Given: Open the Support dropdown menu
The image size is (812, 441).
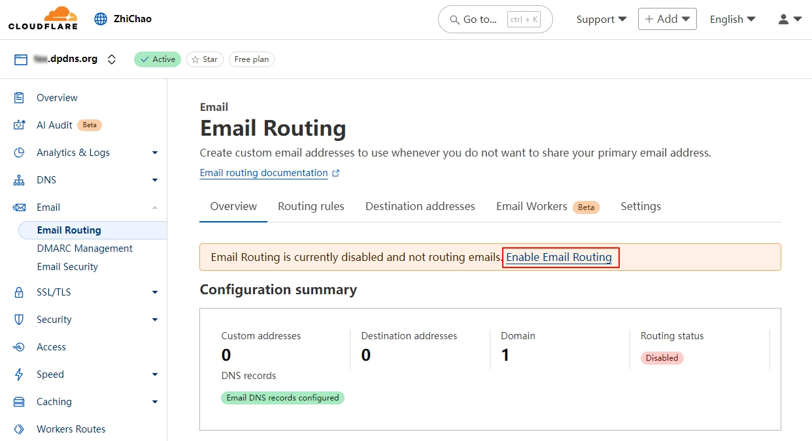Looking at the screenshot, I should click(x=601, y=20).
